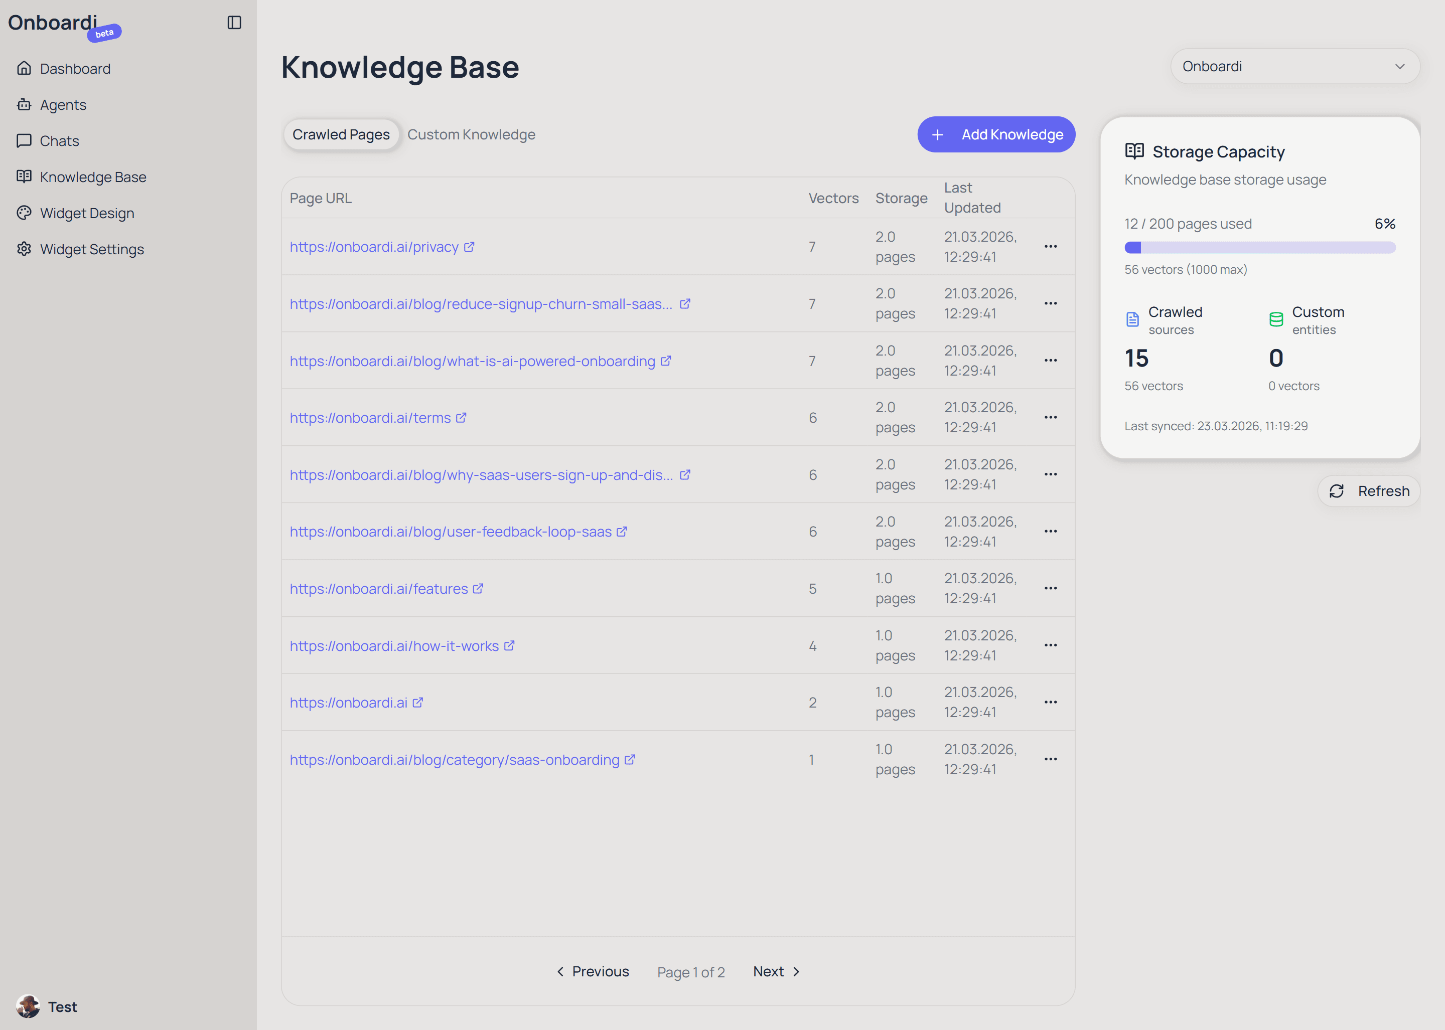Viewport: 1445px width, 1030px height.
Task: Open external link icon for onboardi.ai homepage
Action: (x=417, y=703)
